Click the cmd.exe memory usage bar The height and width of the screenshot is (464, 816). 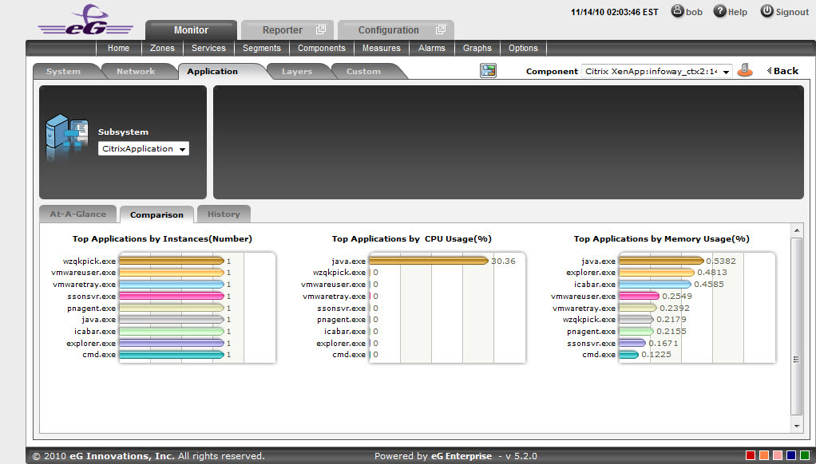point(628,354)
